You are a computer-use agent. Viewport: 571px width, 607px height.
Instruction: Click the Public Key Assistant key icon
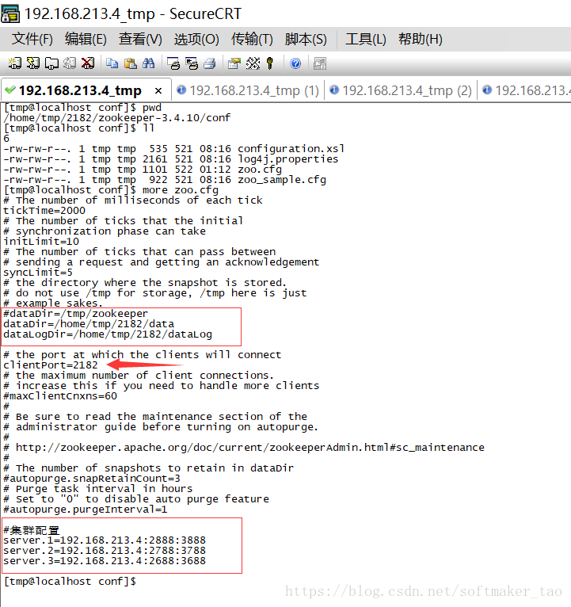270,63
